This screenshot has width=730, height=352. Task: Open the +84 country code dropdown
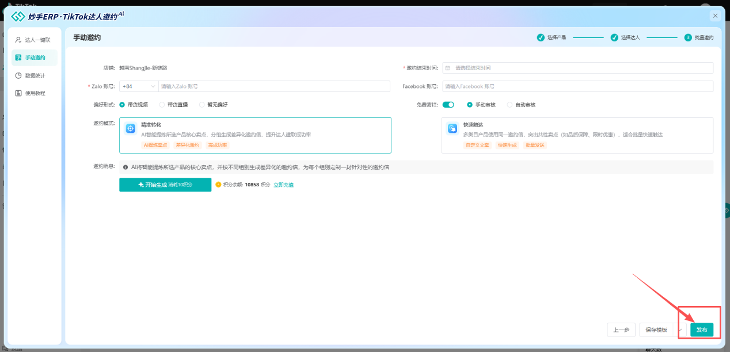139,86
